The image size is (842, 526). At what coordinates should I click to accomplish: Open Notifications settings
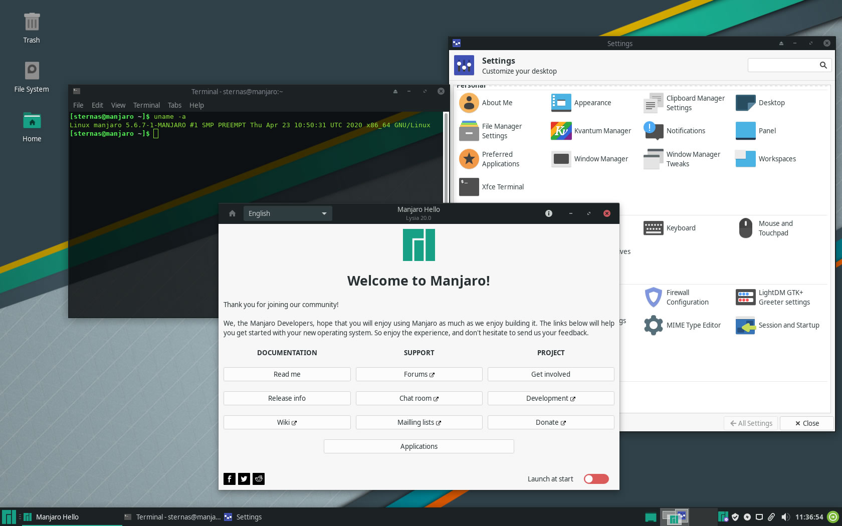(x=674, y=131)
